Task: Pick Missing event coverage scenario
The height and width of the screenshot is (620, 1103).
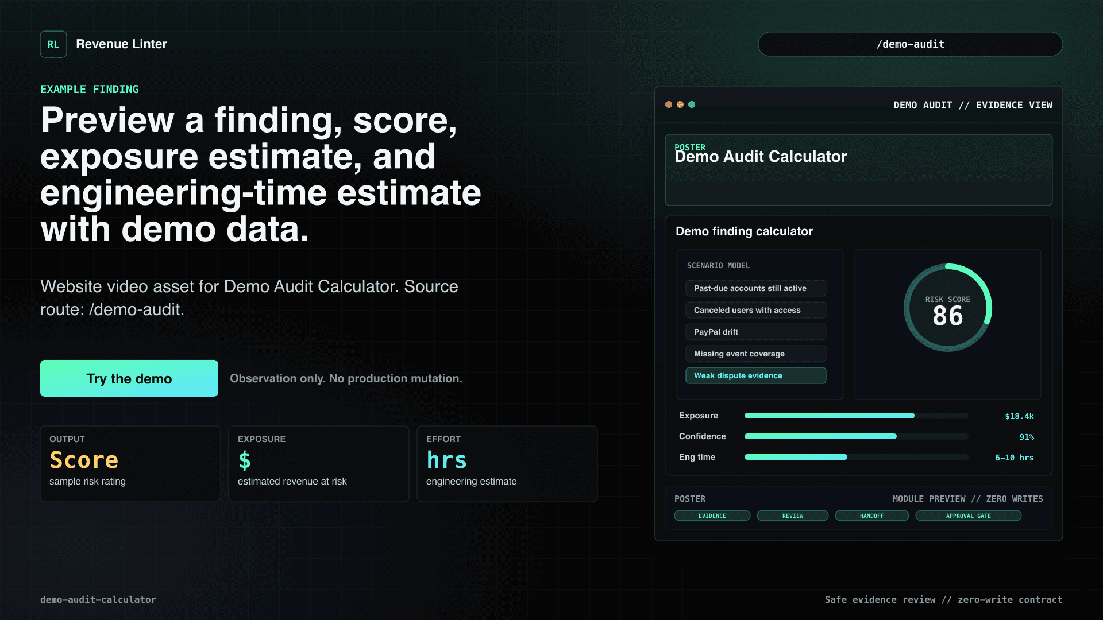Action: click(755, 354)
